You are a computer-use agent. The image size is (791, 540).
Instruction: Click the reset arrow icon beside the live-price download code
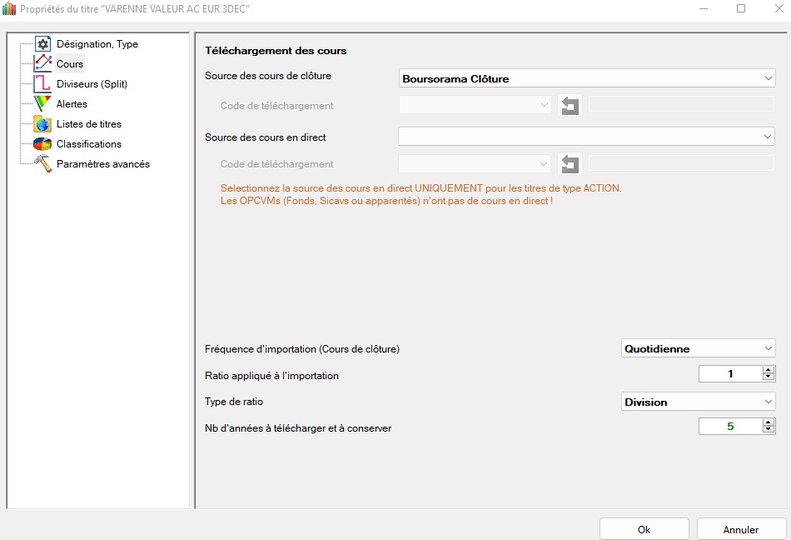click(x=570, y=164)
